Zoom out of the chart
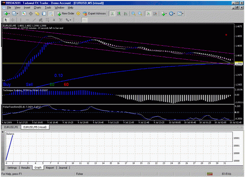The image size is (245, 177). [140, 14]
